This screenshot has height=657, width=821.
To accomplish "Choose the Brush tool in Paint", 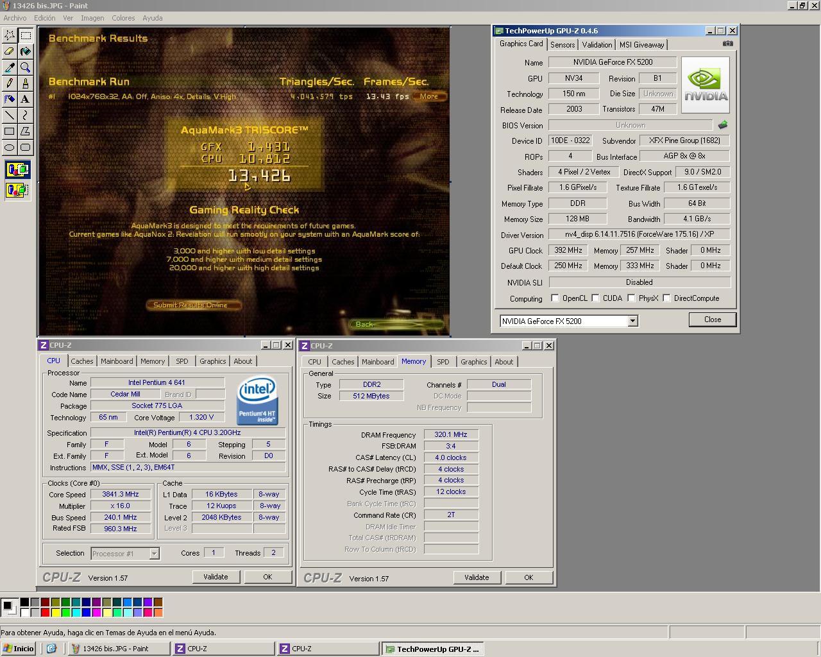I will click(26, 83).
